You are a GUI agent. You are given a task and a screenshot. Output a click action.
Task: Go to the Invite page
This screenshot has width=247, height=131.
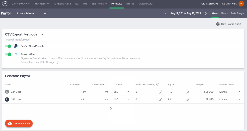click(130, 4)
